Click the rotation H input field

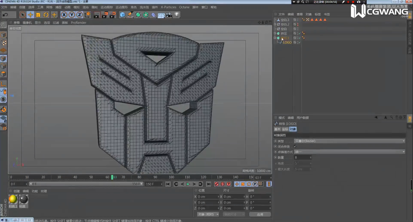tap(260, 197)
